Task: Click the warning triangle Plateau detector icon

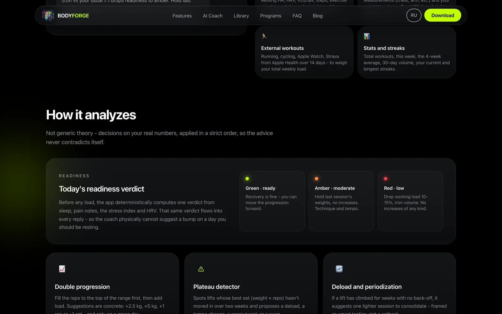Action: pos(201,269)
